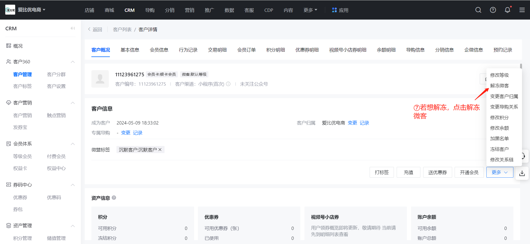Click 变更 link beside 客户归属
Screen dimensions: 530x244
[x=352, y=123]
